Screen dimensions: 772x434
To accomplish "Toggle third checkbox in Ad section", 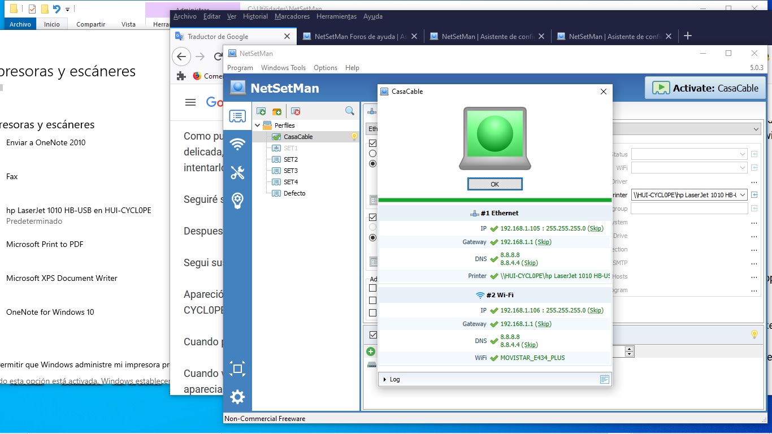I will [372, 313].
